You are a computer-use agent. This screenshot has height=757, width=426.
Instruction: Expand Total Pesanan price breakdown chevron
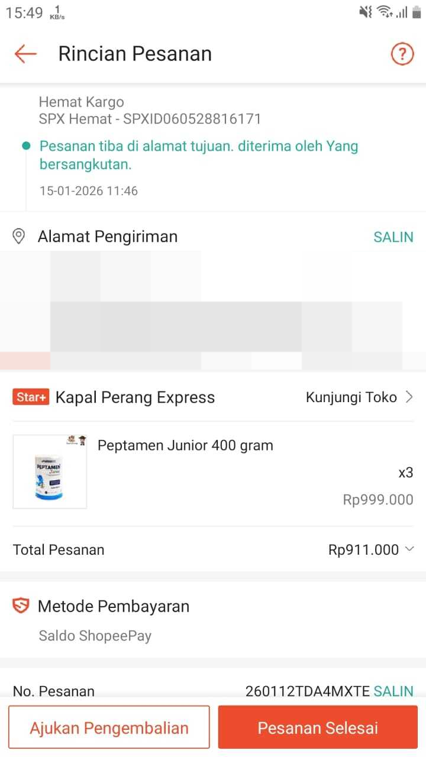click(409, 549)
